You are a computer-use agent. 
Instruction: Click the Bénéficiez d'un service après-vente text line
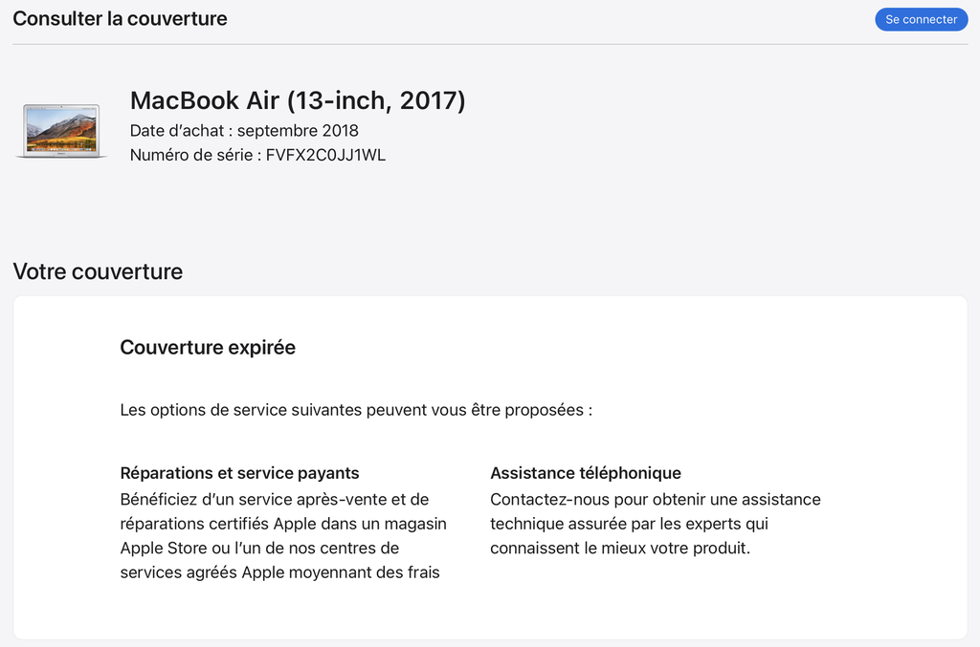275,499
